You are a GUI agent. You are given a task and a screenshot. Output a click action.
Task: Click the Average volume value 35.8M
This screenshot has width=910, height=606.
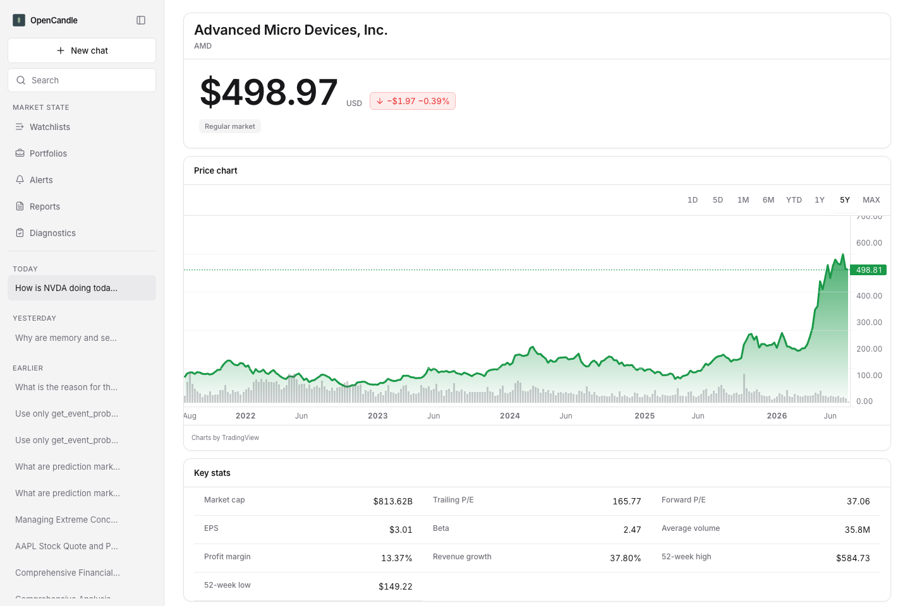click(x=858, y=530)
